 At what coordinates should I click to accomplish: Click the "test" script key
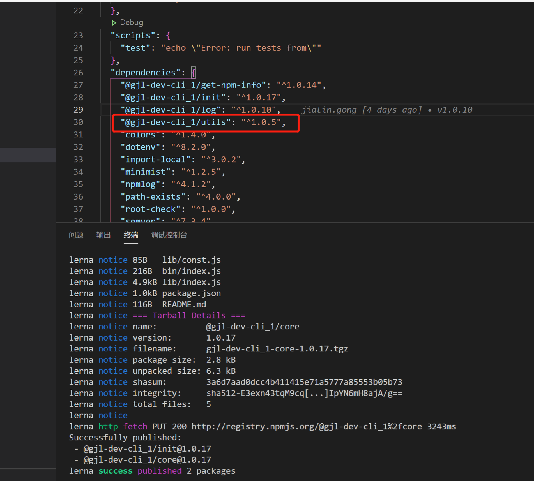pos(136,48)
